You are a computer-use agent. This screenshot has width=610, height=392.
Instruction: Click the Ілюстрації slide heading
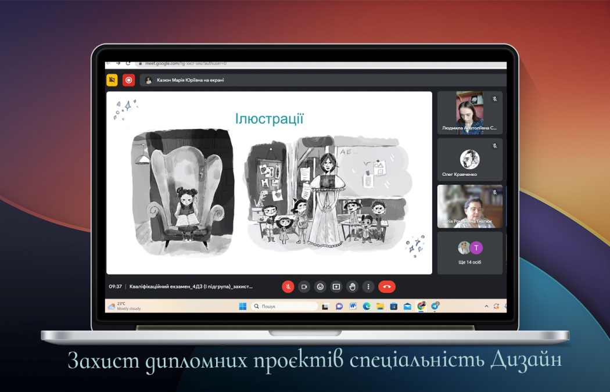(x=269, y=118)
